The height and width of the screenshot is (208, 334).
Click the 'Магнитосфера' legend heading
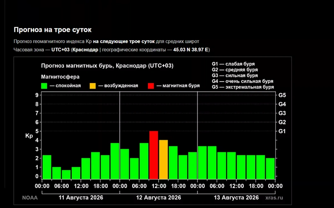(x=60, y=77)
